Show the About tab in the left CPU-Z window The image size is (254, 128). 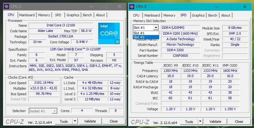tap(100, 15)
